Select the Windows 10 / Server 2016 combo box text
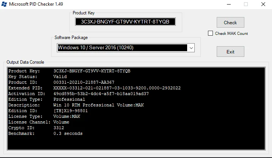The image size is (272, 158). (x=95, y=47)
